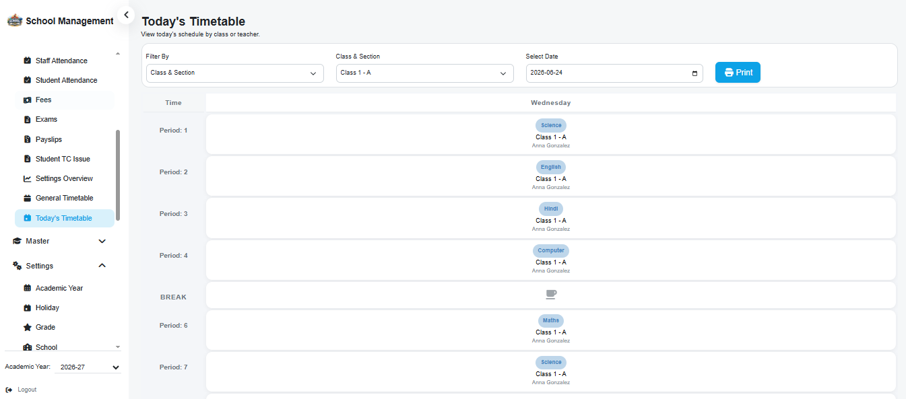Open Holiday settings
The image size is (906, 399).
click(x=65, y=307)
